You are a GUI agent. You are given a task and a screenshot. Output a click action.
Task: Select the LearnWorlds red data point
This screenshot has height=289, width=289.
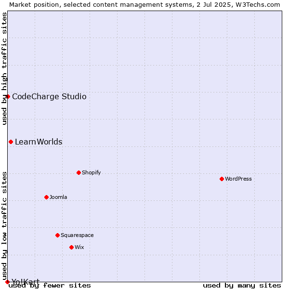(x=11, y=142)
